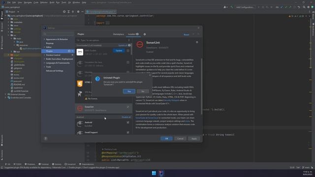The width and height of the screenshot is (315, 177).
Task: Click OK in the Settings dialog
Action: click(x=166, y=139)
